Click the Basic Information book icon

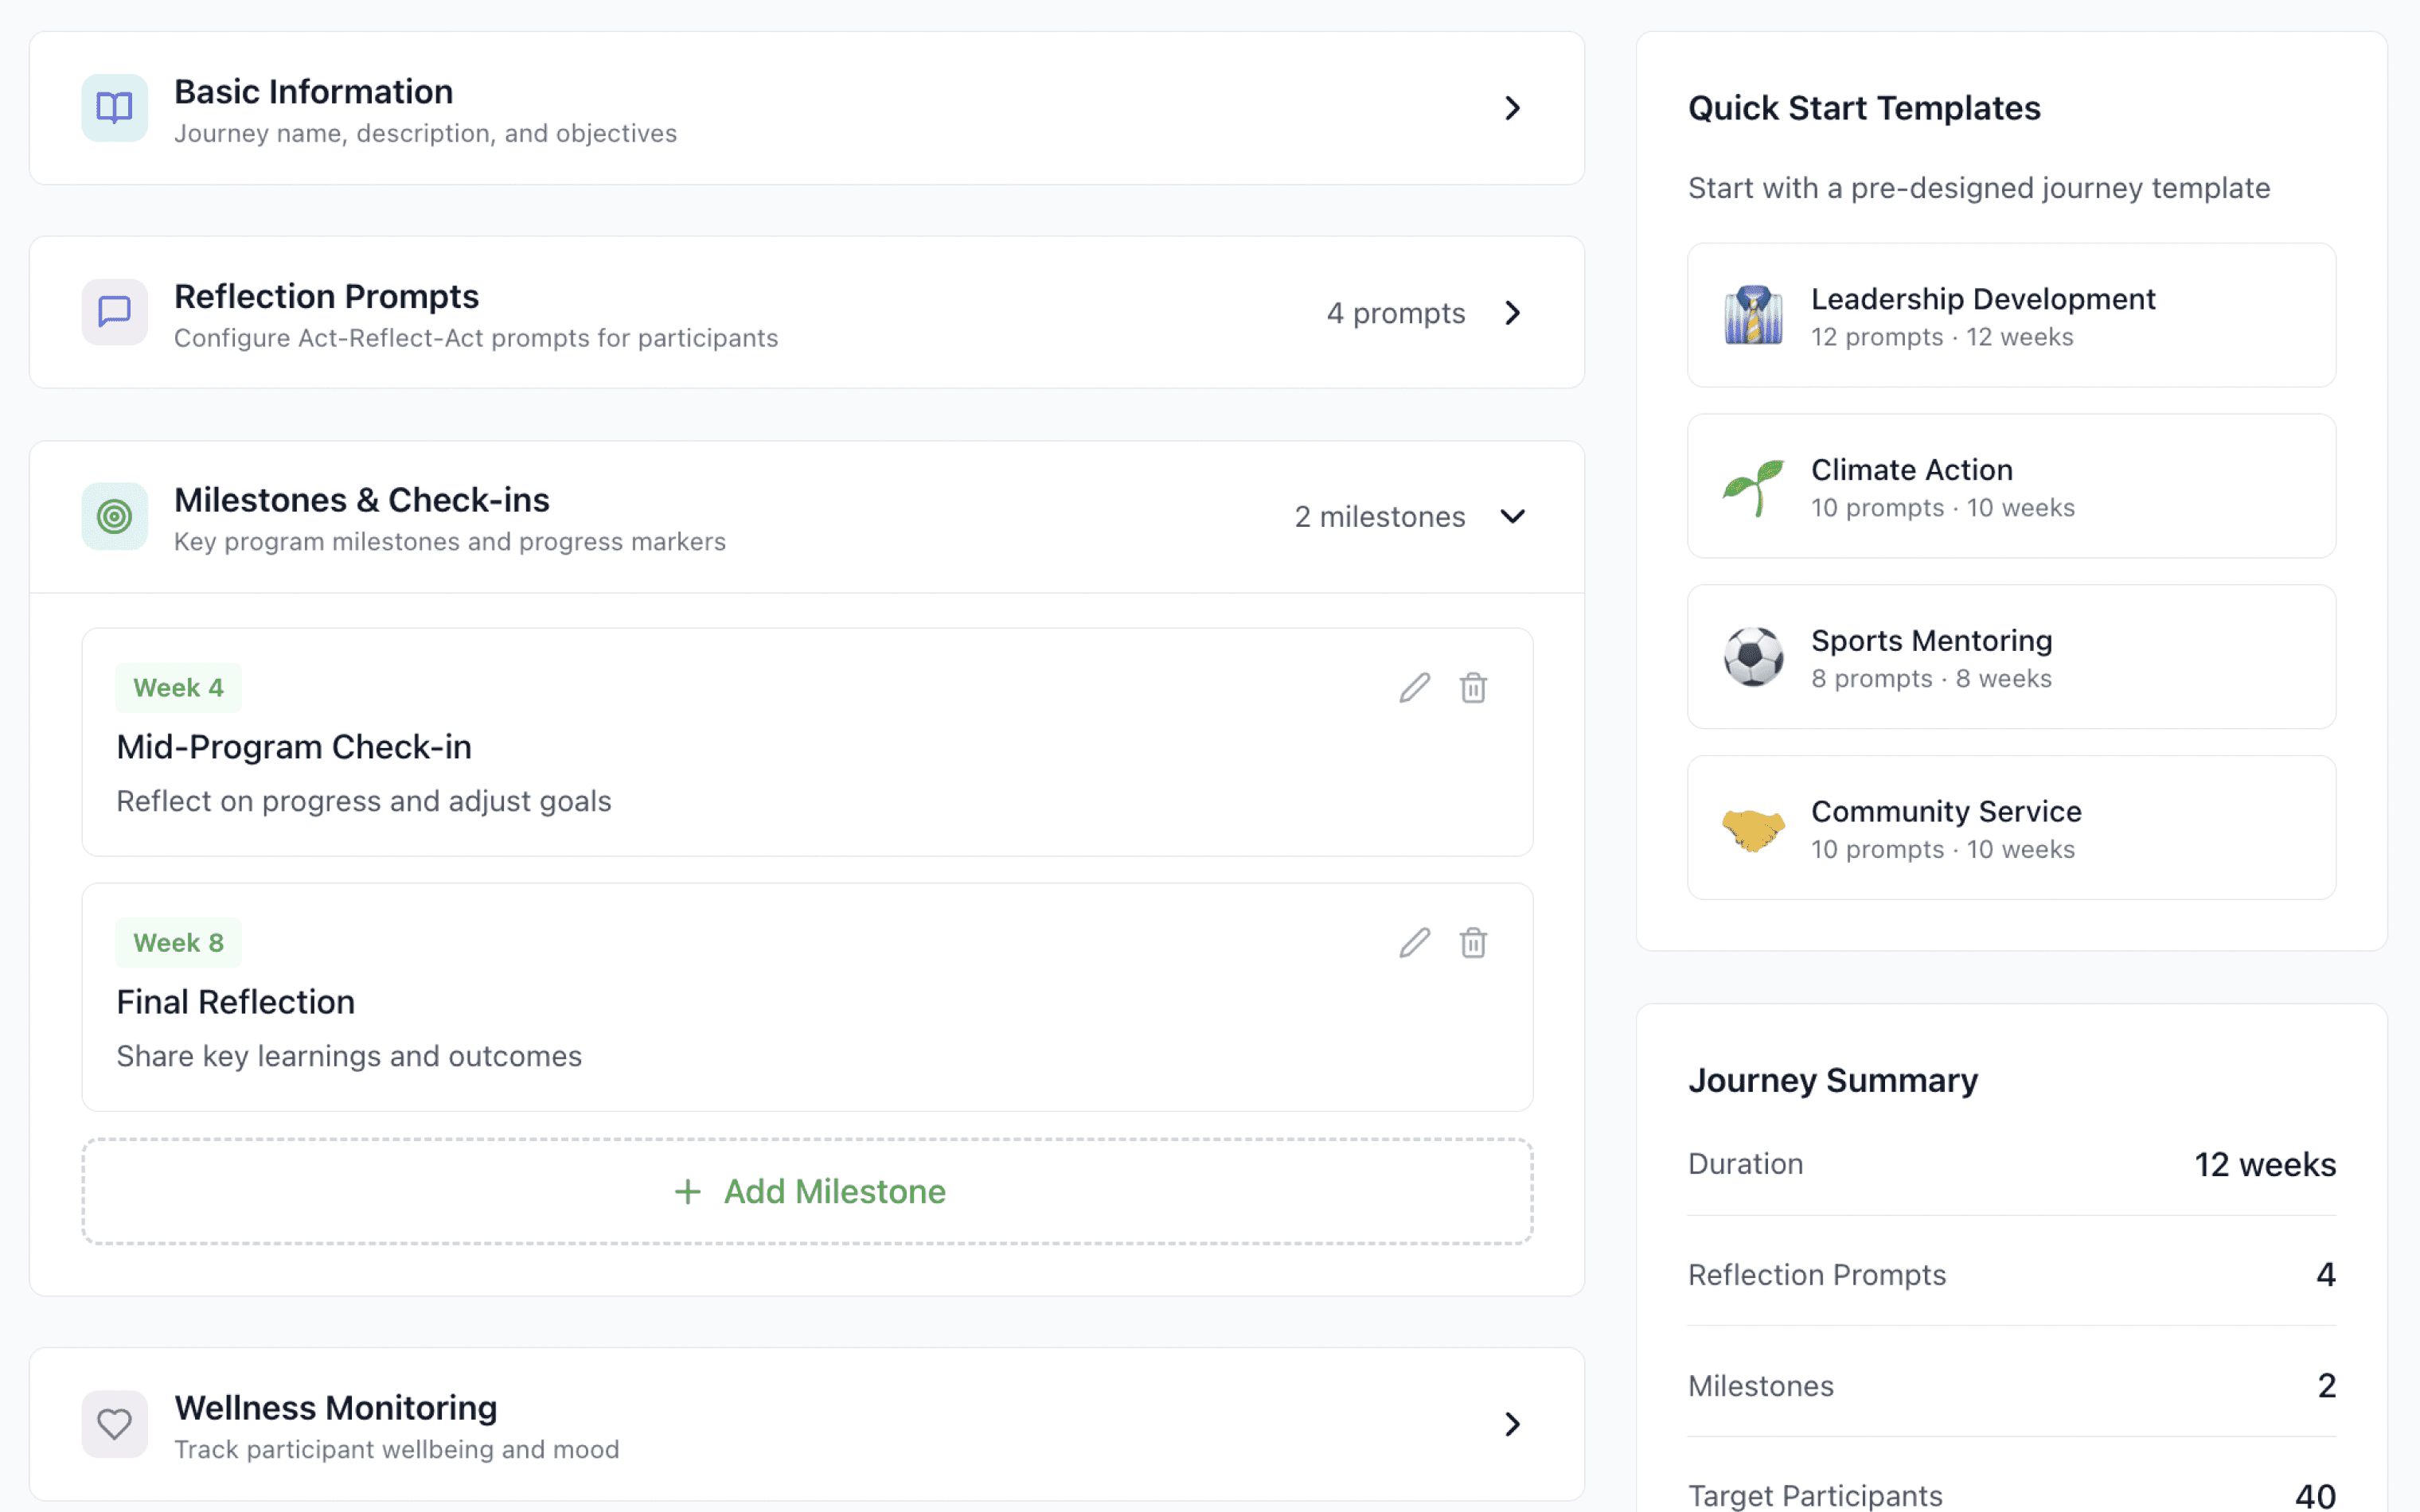(114, 108)
